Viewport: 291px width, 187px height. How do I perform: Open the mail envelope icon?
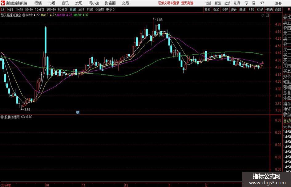coord(262,3)
